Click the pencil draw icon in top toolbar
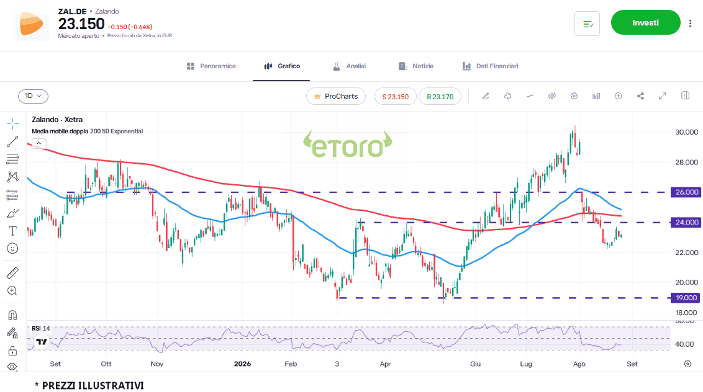Screen dimensions: 703x392 (x=486, y=96)
